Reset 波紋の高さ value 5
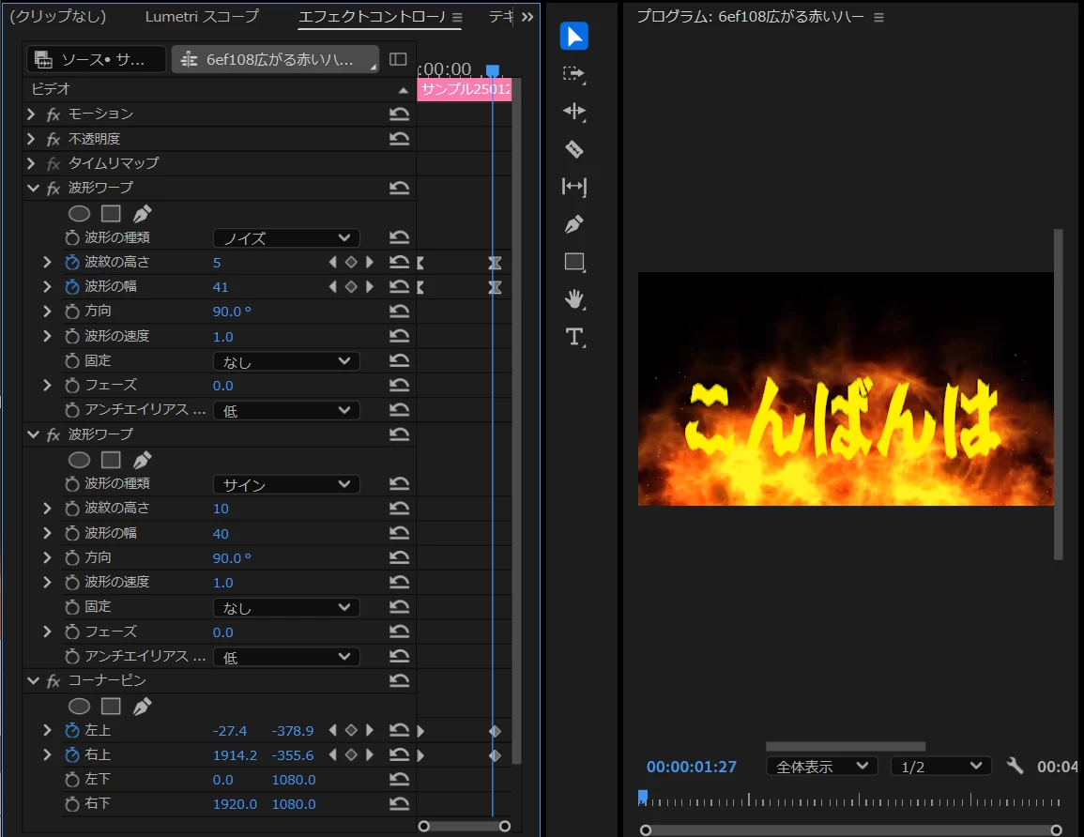Viewport: 1084px width, 837px height. [x=399, y=262]
